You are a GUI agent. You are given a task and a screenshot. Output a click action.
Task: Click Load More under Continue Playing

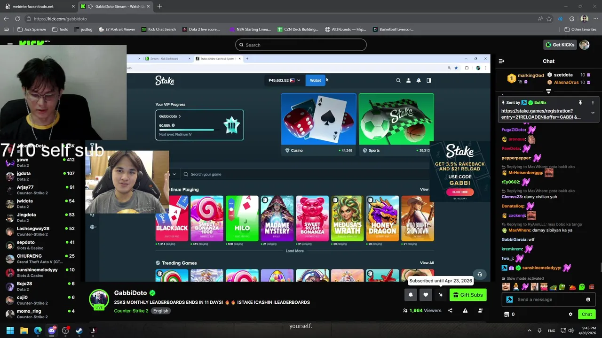click(x=295, y=251)
